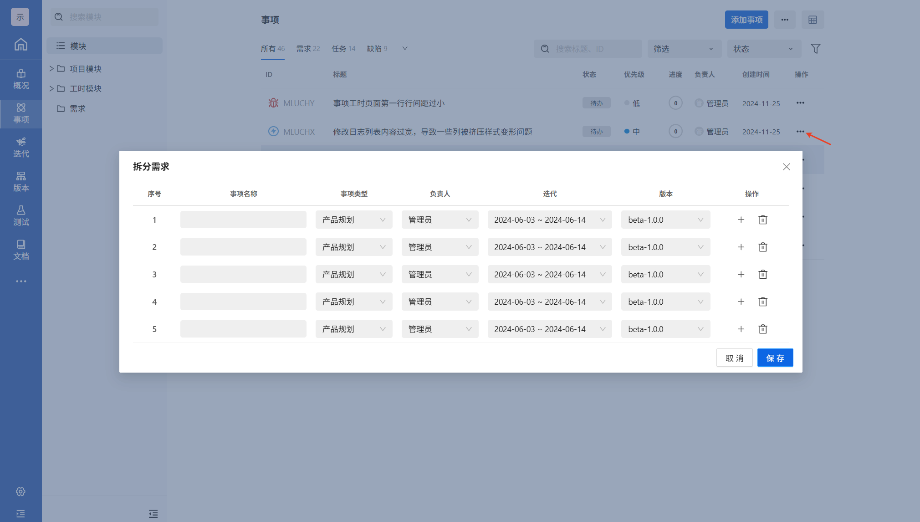Open the 迭代 sidebar section
Image resolution: width=920 pixels, height=522 pixels.
pos(21,147)
